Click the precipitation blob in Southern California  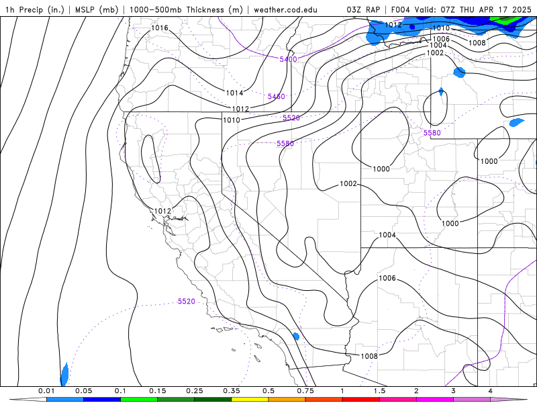(296, 337)
